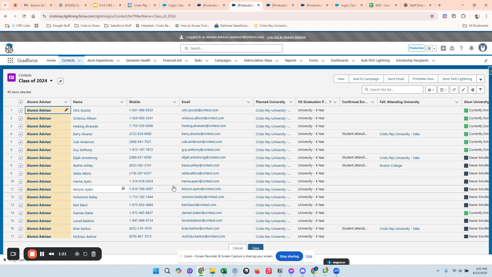Open the App Launcher grid icon
The width and height of the screenshot is (492, 277).
tap(10, 61)
